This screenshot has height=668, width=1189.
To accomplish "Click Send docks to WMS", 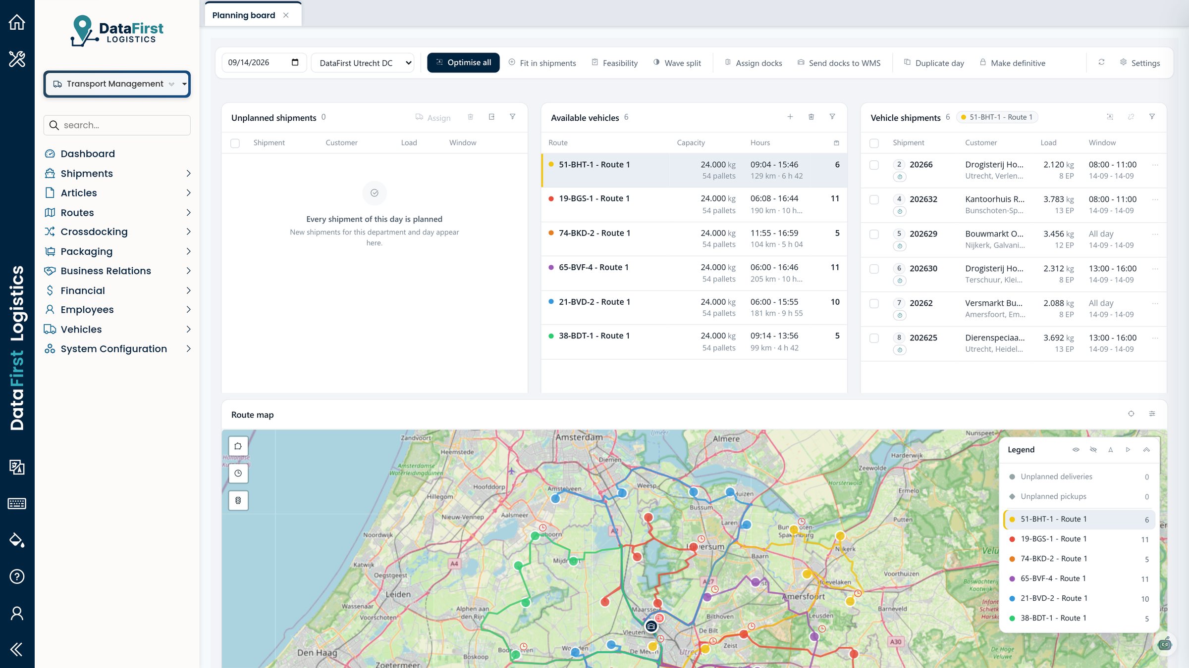I will click(839, 63).
